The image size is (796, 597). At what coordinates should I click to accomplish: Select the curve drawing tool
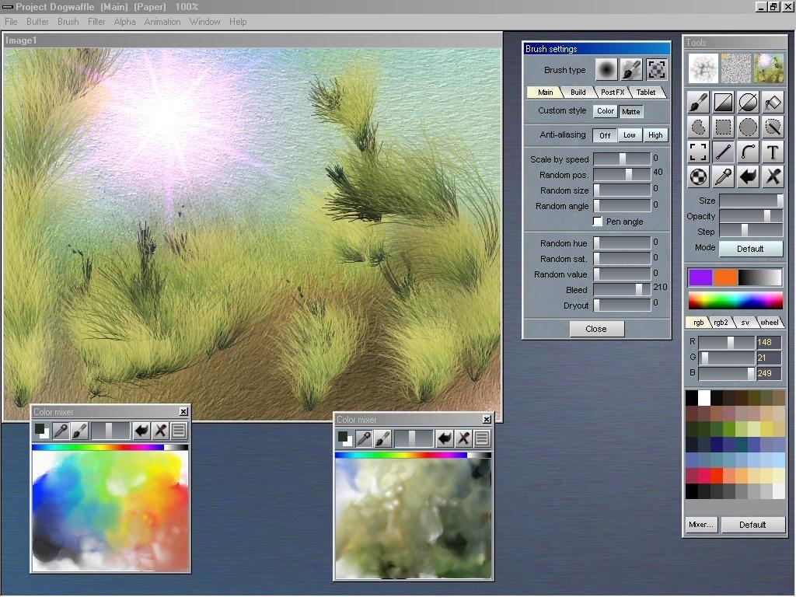[748, 152]
